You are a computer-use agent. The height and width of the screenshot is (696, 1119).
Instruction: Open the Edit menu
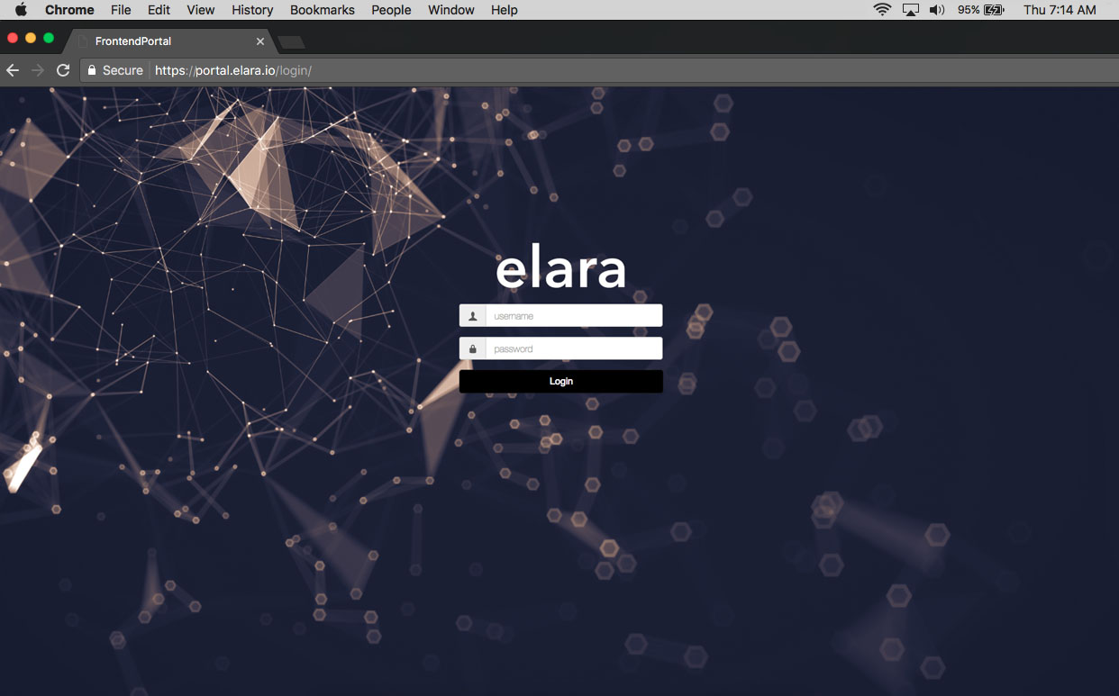[159, 10]
